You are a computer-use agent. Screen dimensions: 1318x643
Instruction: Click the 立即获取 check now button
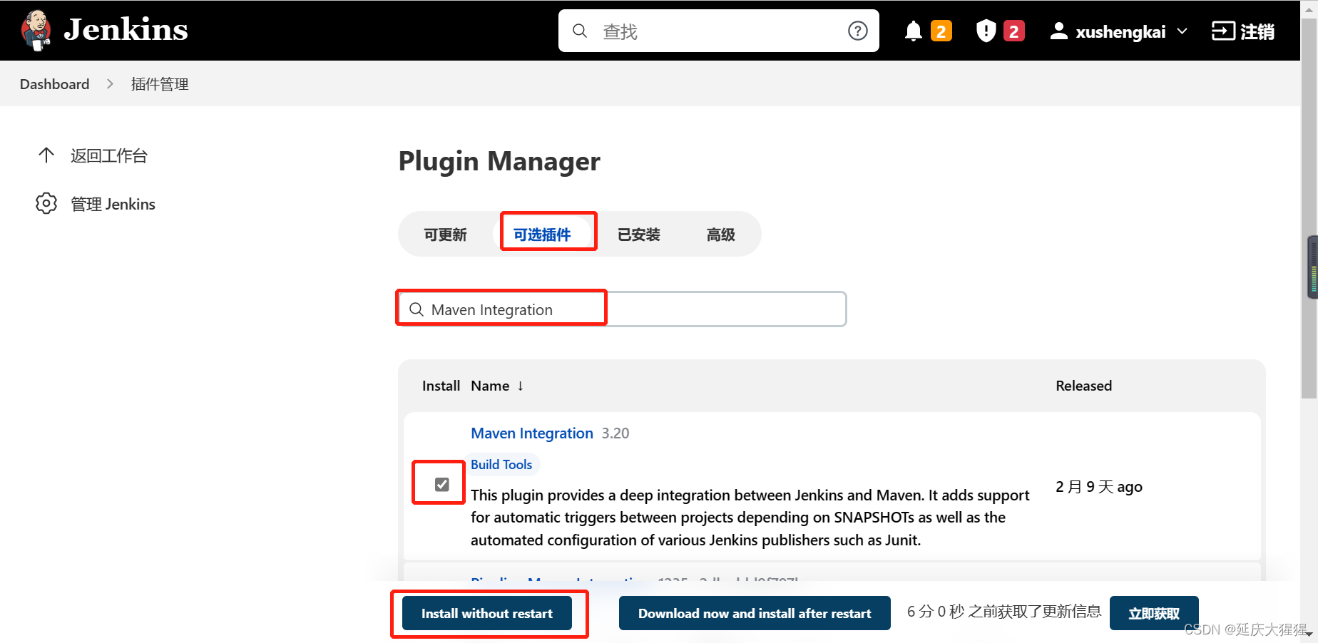pos(1154,613)
